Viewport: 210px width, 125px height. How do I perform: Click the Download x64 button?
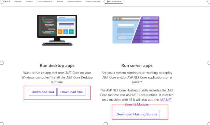(43, 92)
